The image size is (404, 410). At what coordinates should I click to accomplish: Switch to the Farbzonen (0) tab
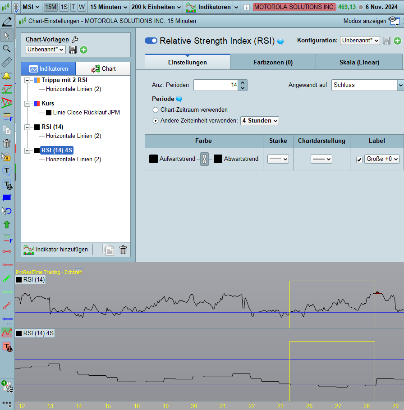[273, 62]
